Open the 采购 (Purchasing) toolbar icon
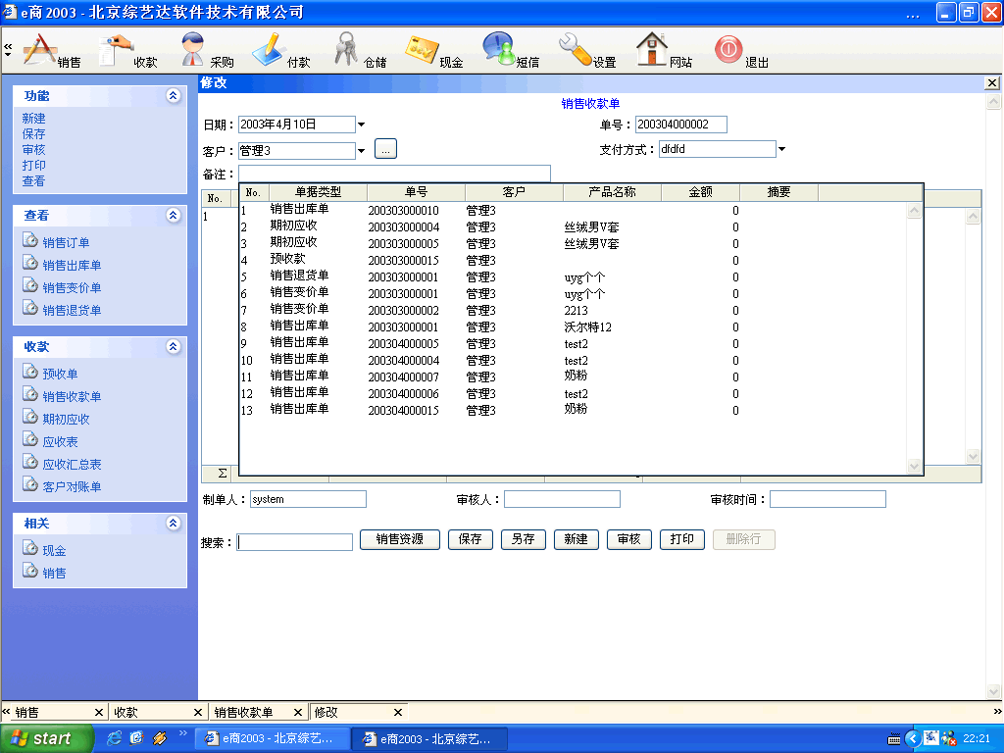 [x=195, y=49]
